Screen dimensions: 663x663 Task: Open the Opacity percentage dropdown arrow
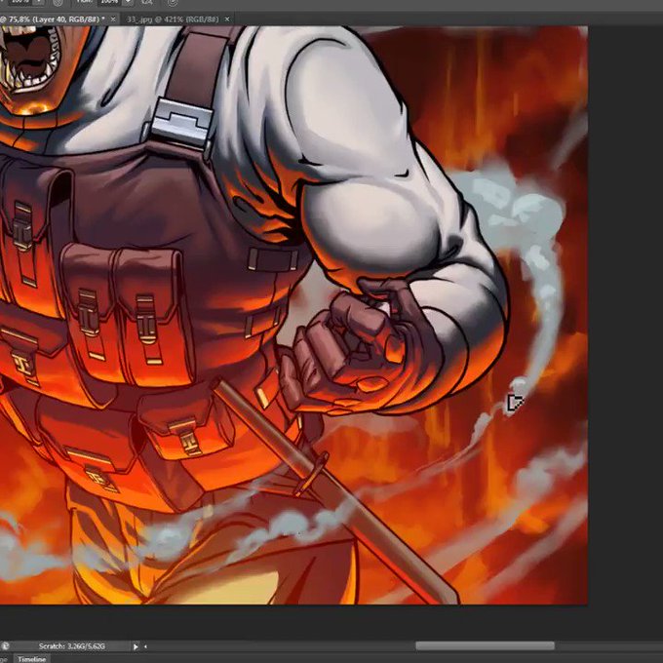point(38,3)
